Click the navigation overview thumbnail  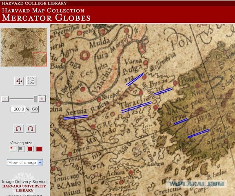point(24,47)
